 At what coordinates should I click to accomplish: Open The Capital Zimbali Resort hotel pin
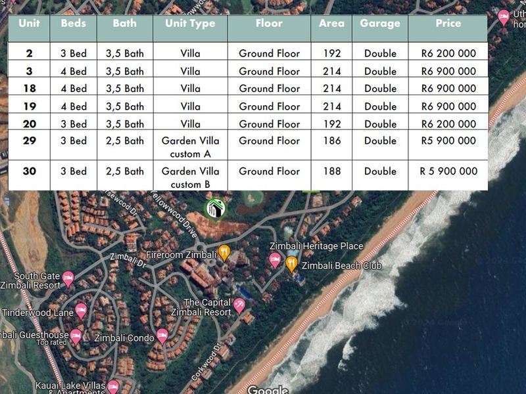[x=239, y=305]
